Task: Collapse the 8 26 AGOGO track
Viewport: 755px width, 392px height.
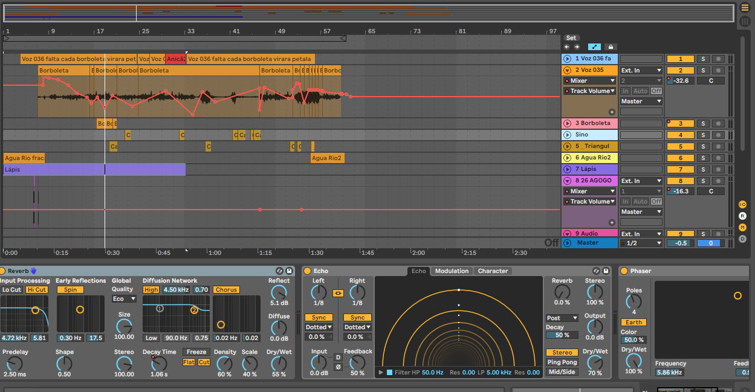Action: 567,181
